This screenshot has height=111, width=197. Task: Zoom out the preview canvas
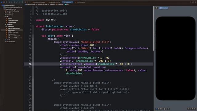pos(188,109)
